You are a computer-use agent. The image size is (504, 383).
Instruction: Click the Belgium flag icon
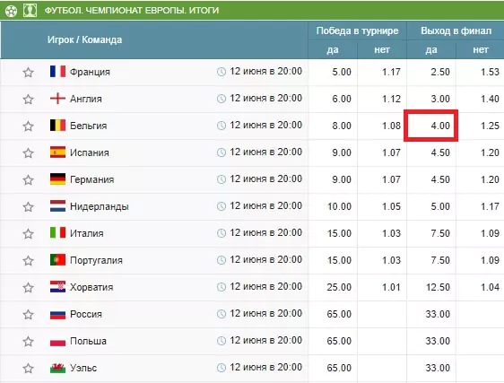pyautogui.click(x=58, y=125)
